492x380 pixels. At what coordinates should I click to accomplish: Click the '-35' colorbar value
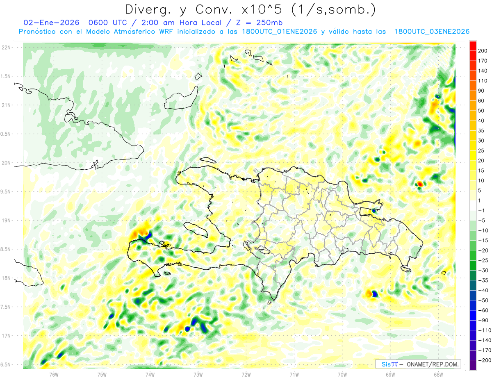pos(483,280)
